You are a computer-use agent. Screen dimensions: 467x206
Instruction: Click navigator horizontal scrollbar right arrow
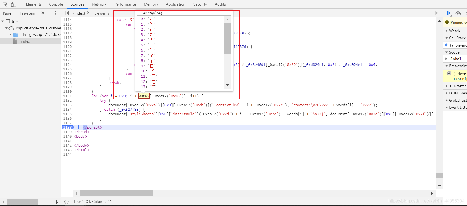pos(57,202)
